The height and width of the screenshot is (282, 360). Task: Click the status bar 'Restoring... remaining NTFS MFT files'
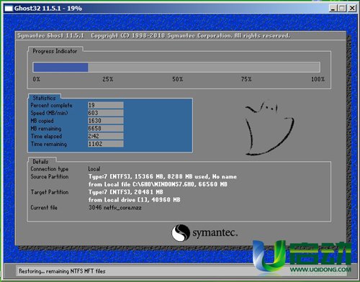pos(62,271)
